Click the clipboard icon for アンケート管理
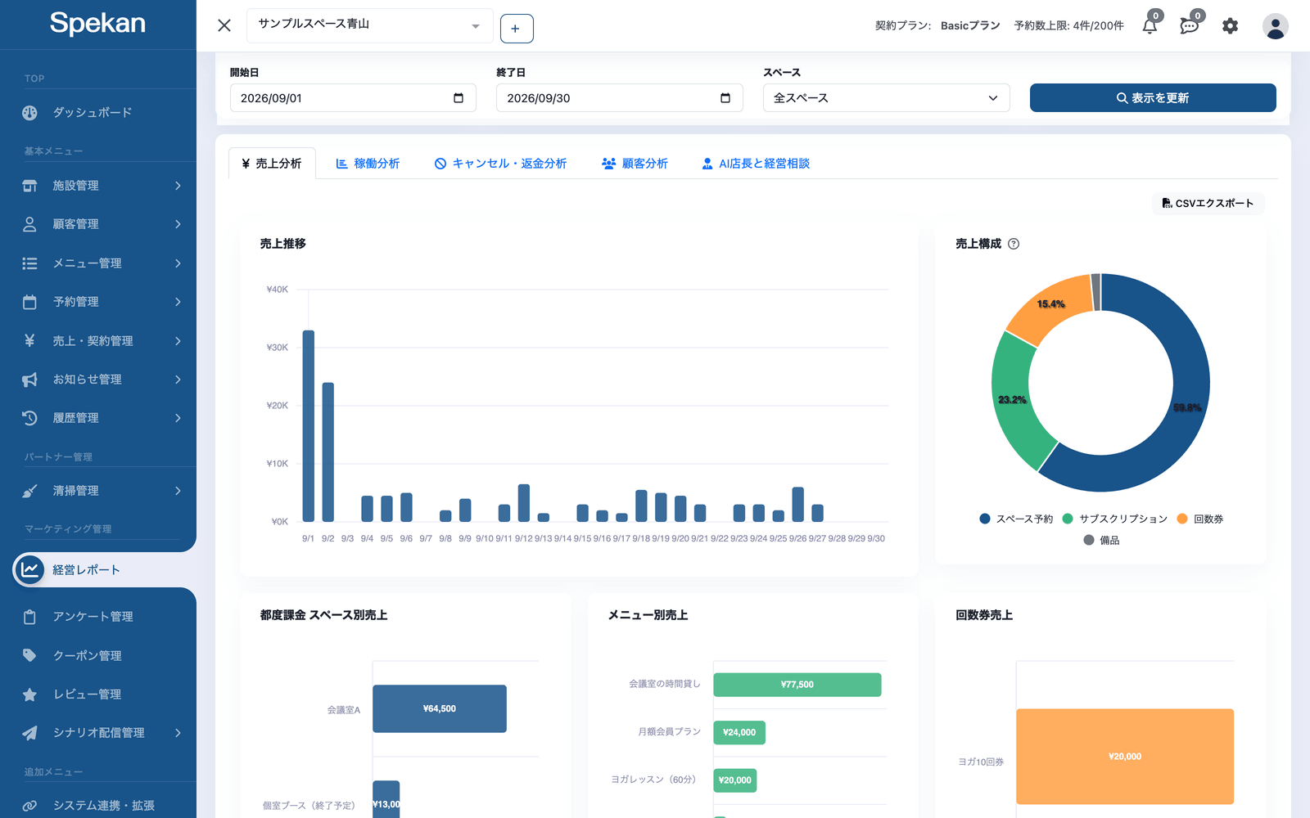 point(29,617)
